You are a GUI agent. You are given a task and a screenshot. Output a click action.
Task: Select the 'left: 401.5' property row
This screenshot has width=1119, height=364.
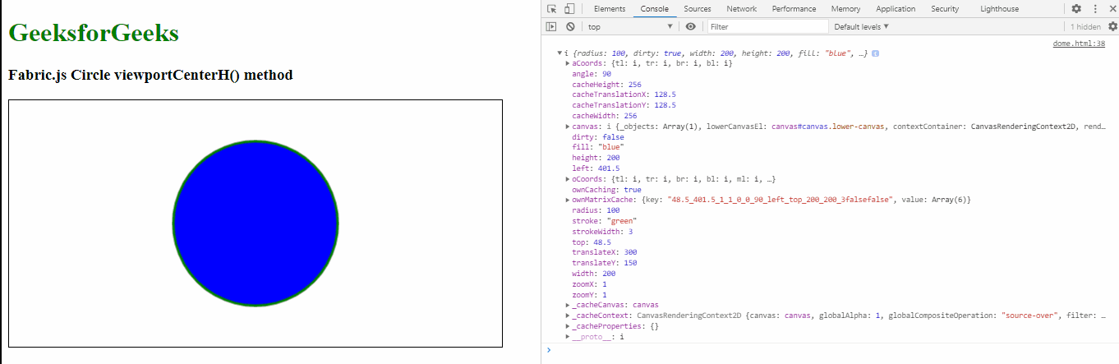(x=596, y=168)
